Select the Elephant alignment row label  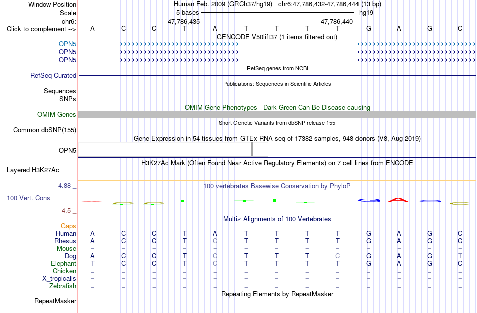[64, 264]
